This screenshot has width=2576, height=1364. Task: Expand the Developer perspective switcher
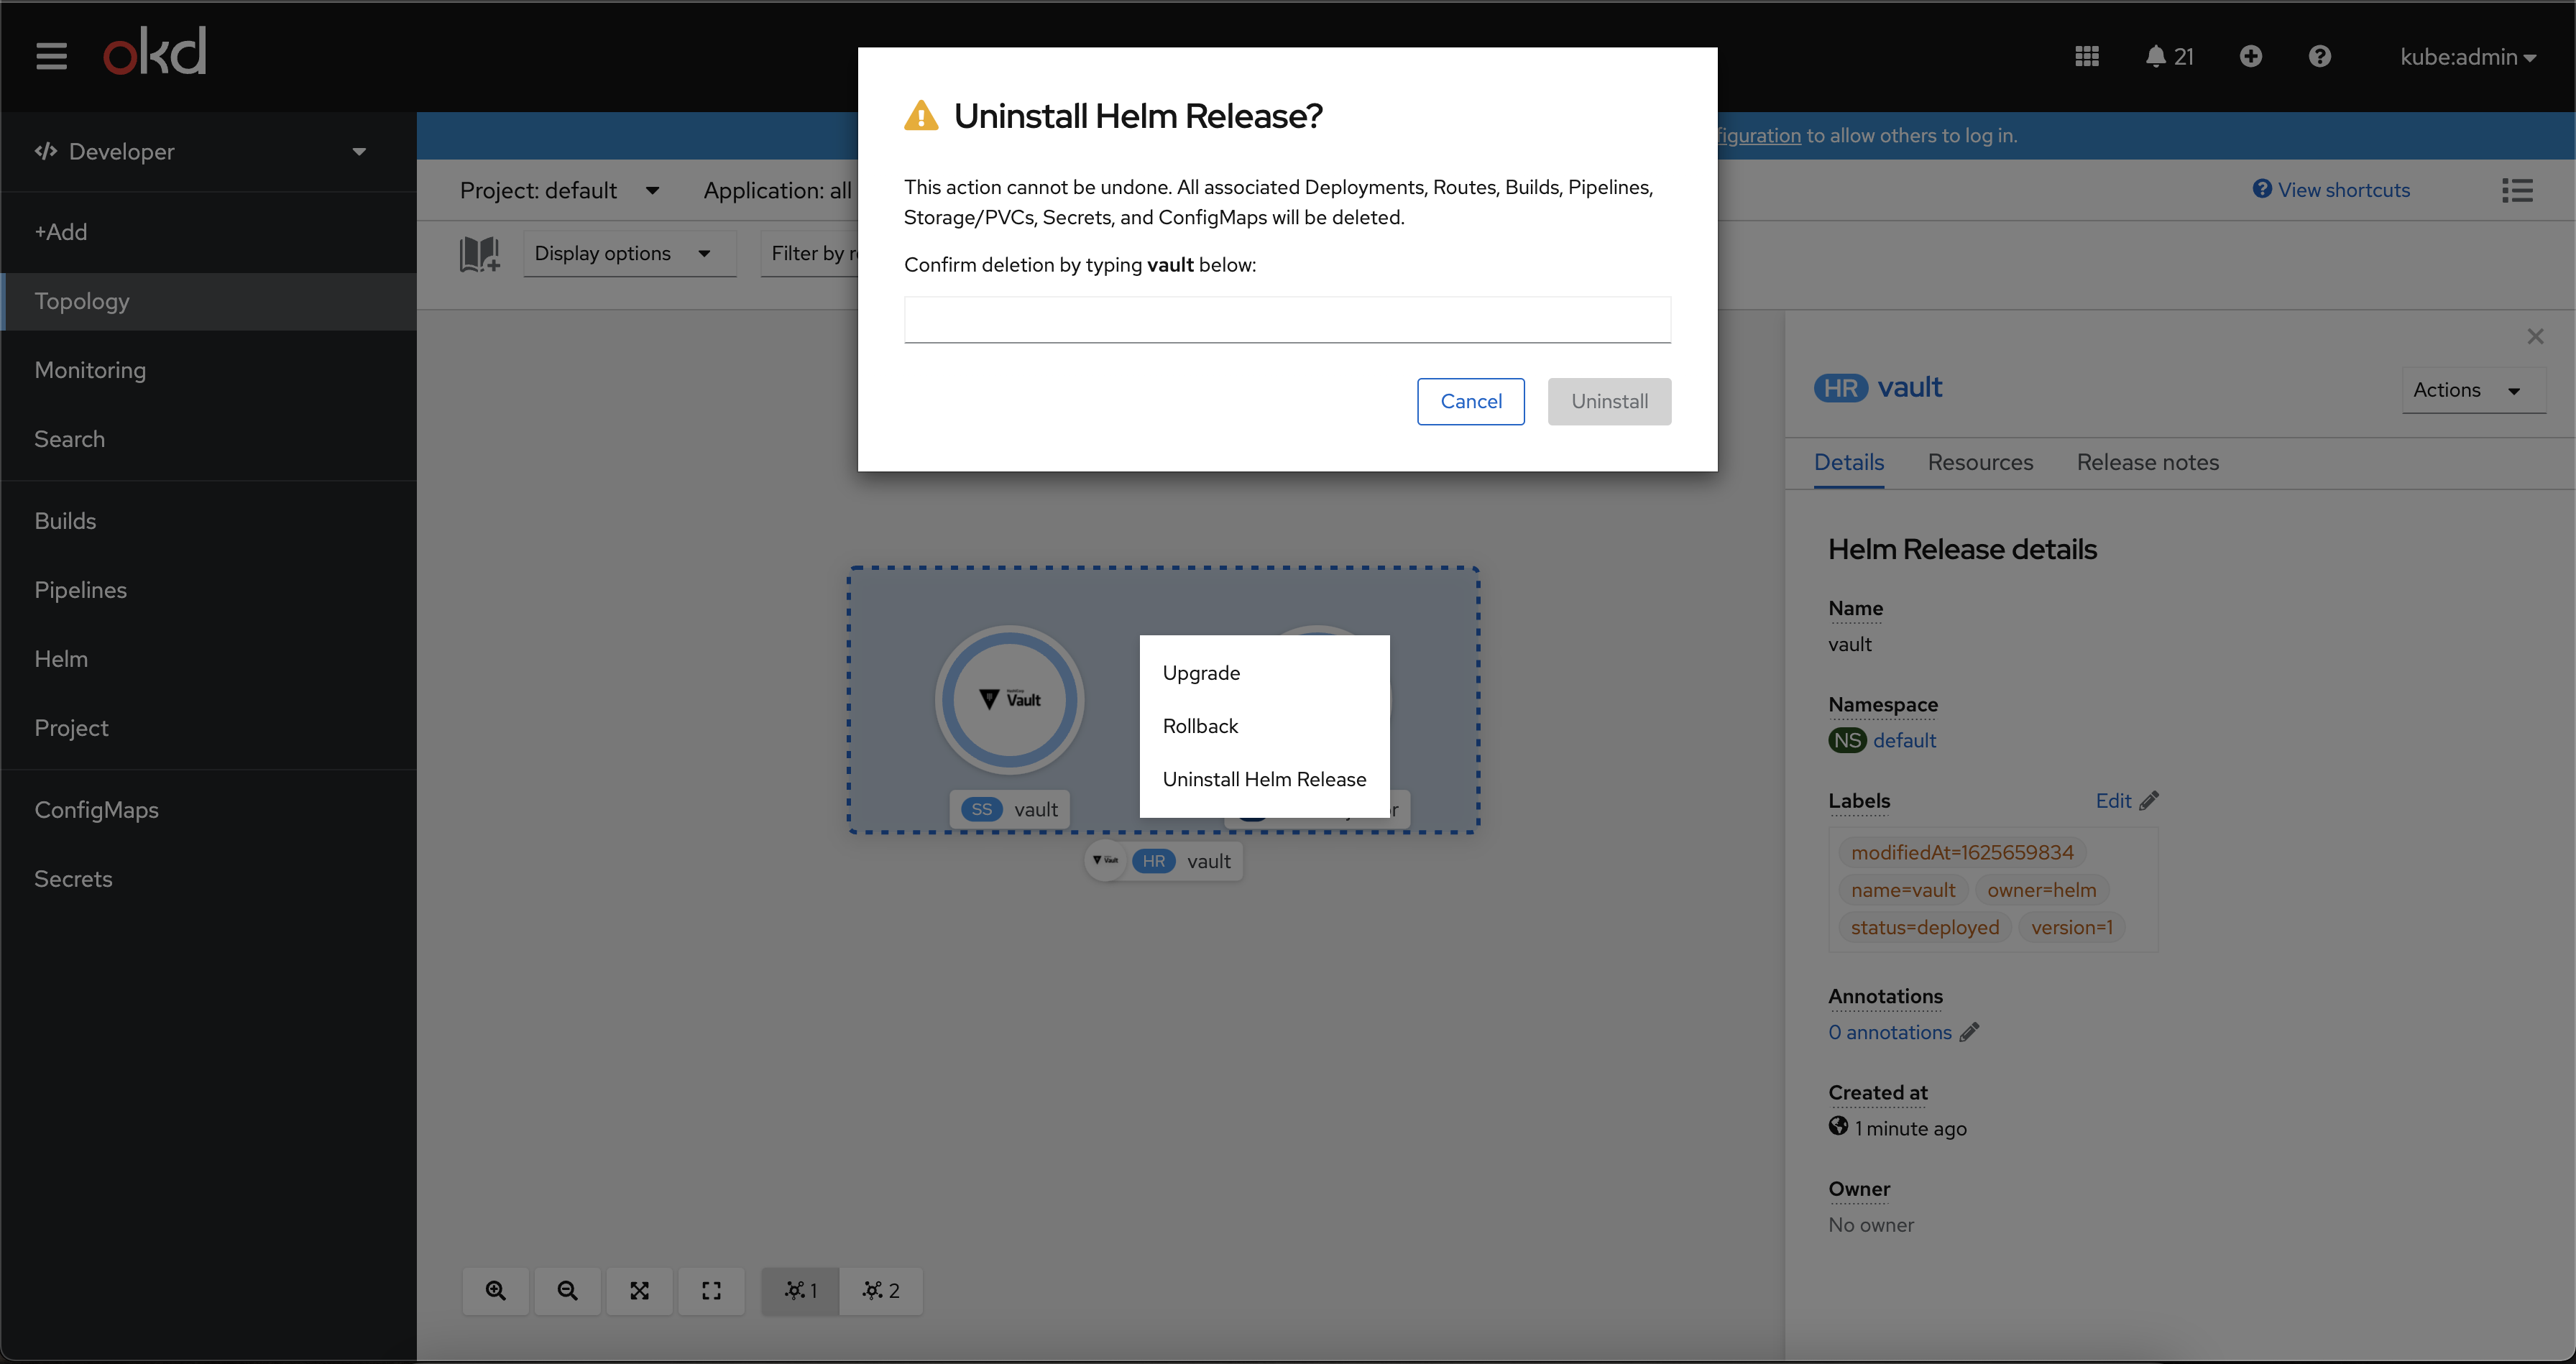tap(200, 152)
